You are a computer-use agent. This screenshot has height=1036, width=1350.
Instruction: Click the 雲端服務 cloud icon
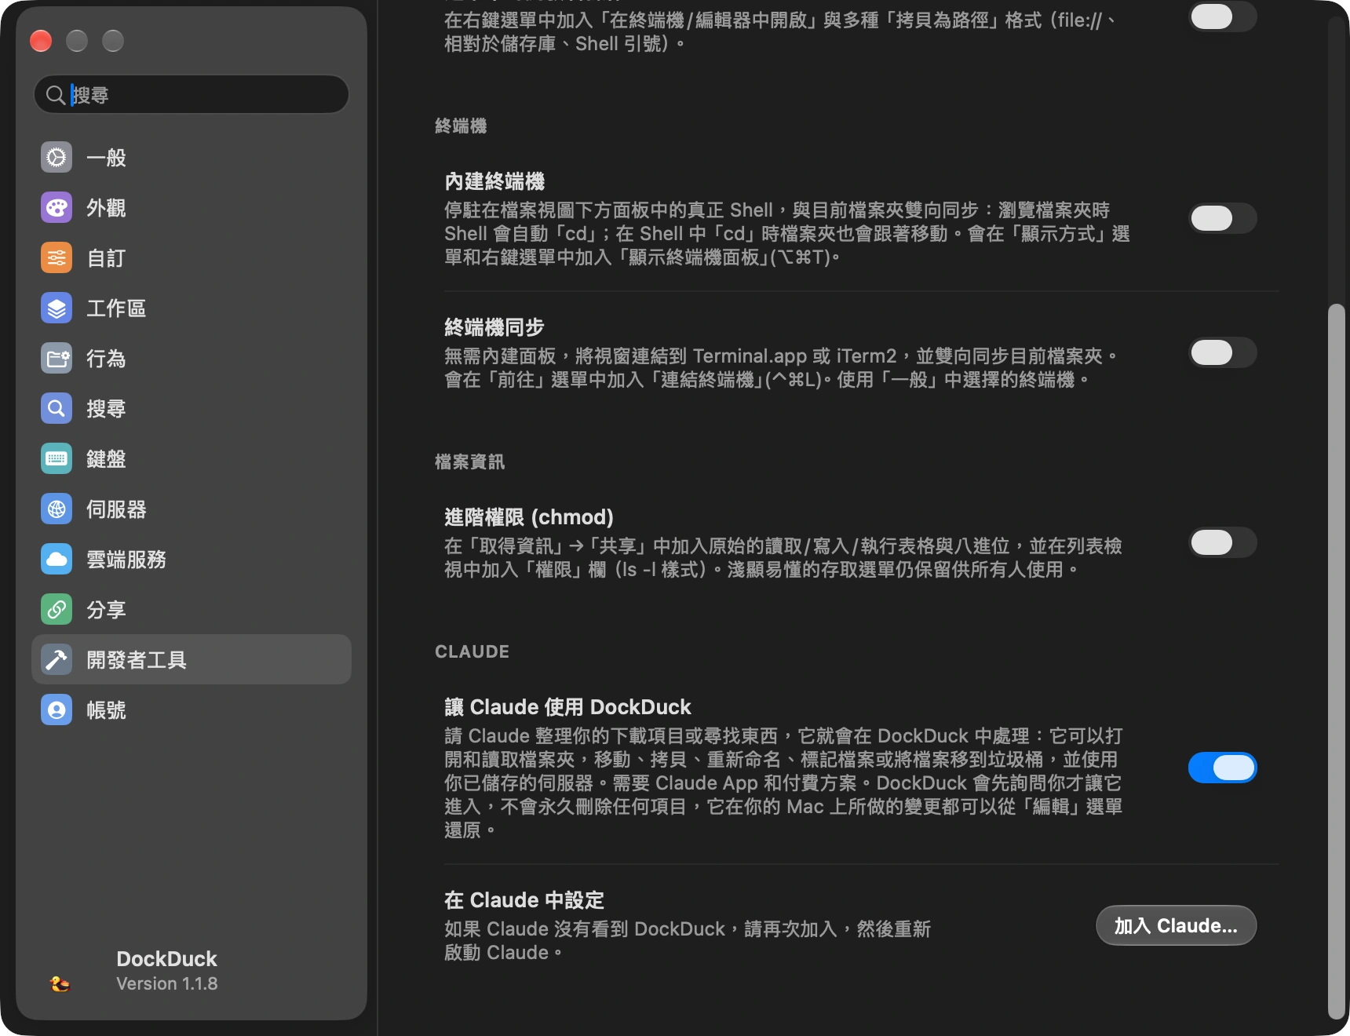pos(57,560)
